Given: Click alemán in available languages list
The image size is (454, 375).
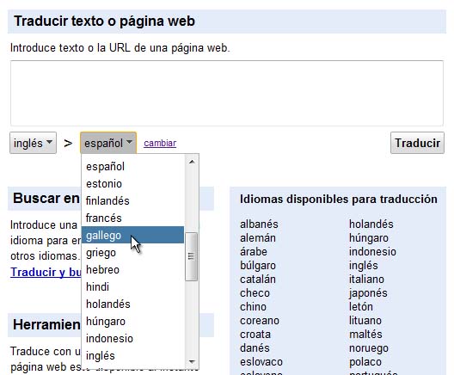Looking at the screenshot, I should click(258, 238).
